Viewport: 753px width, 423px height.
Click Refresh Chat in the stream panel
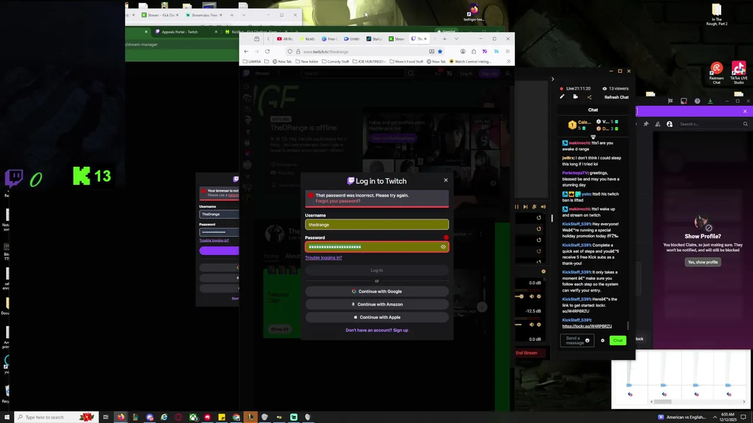tap(616, 97)
